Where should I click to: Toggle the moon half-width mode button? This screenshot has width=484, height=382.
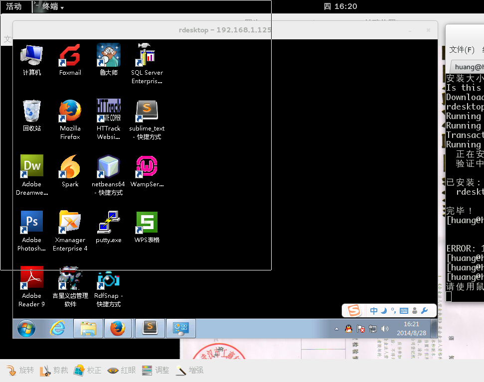click(x=384, y=311)
